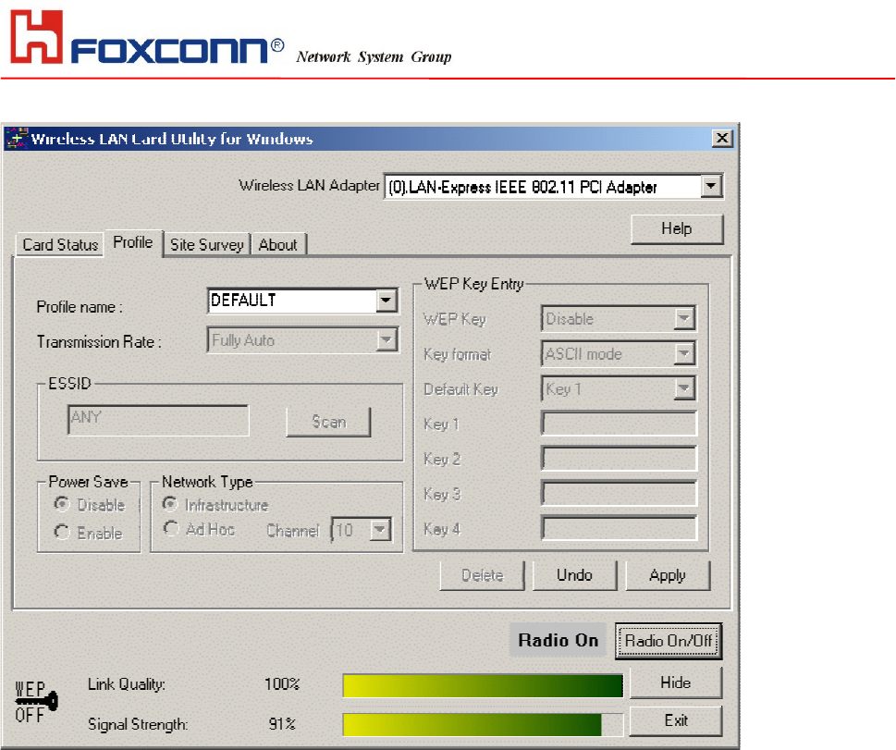The width and height of the screenshot is (896, 750).
Task: Expand the Profile name dropdown
Action: point(387,301)
